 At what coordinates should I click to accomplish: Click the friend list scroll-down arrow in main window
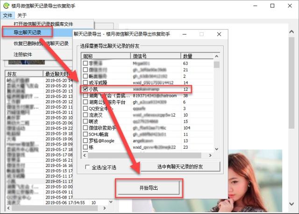coord(111,201)
